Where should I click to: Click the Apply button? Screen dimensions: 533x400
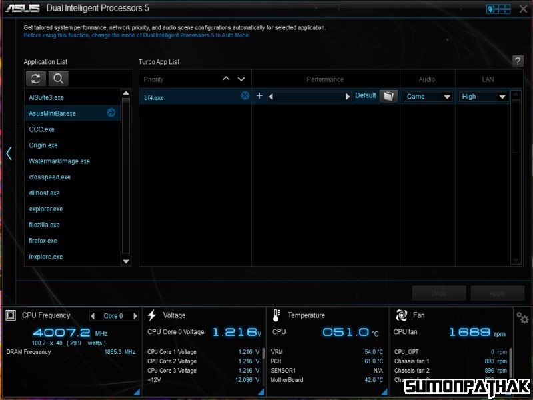(x=497, y=293)
